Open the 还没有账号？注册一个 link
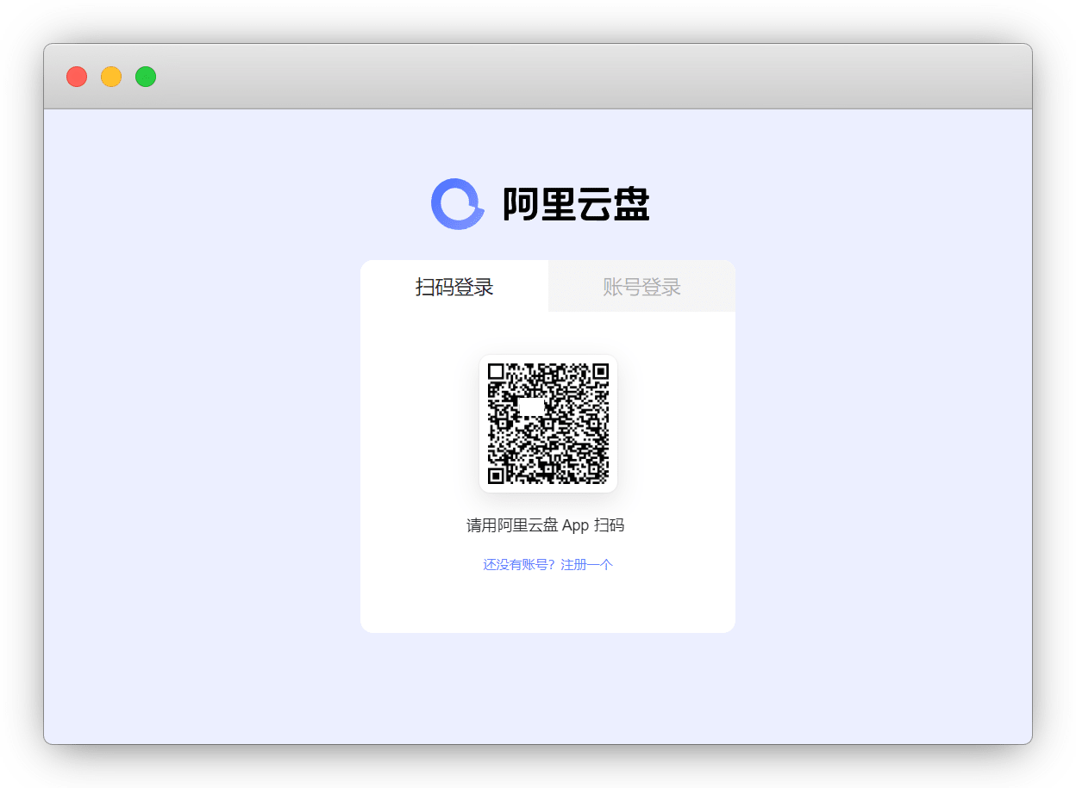1076x788 pixels. tap(547, 565)
